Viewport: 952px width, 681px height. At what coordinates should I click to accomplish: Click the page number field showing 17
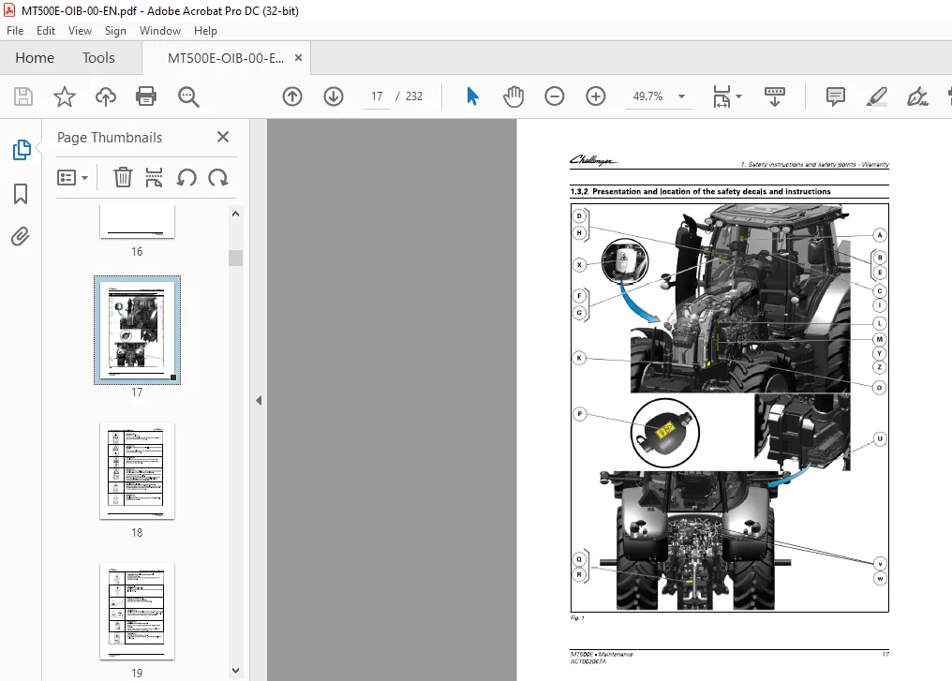coord(377,96)
